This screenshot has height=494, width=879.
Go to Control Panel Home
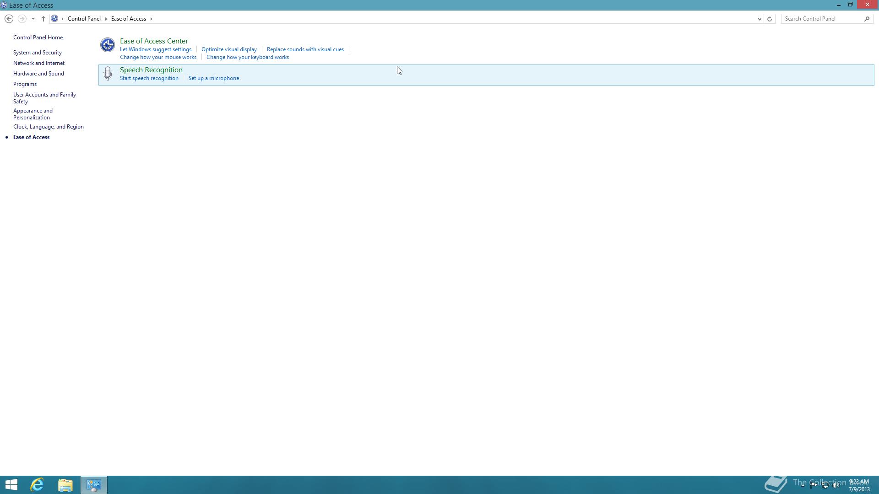[38, 38]
